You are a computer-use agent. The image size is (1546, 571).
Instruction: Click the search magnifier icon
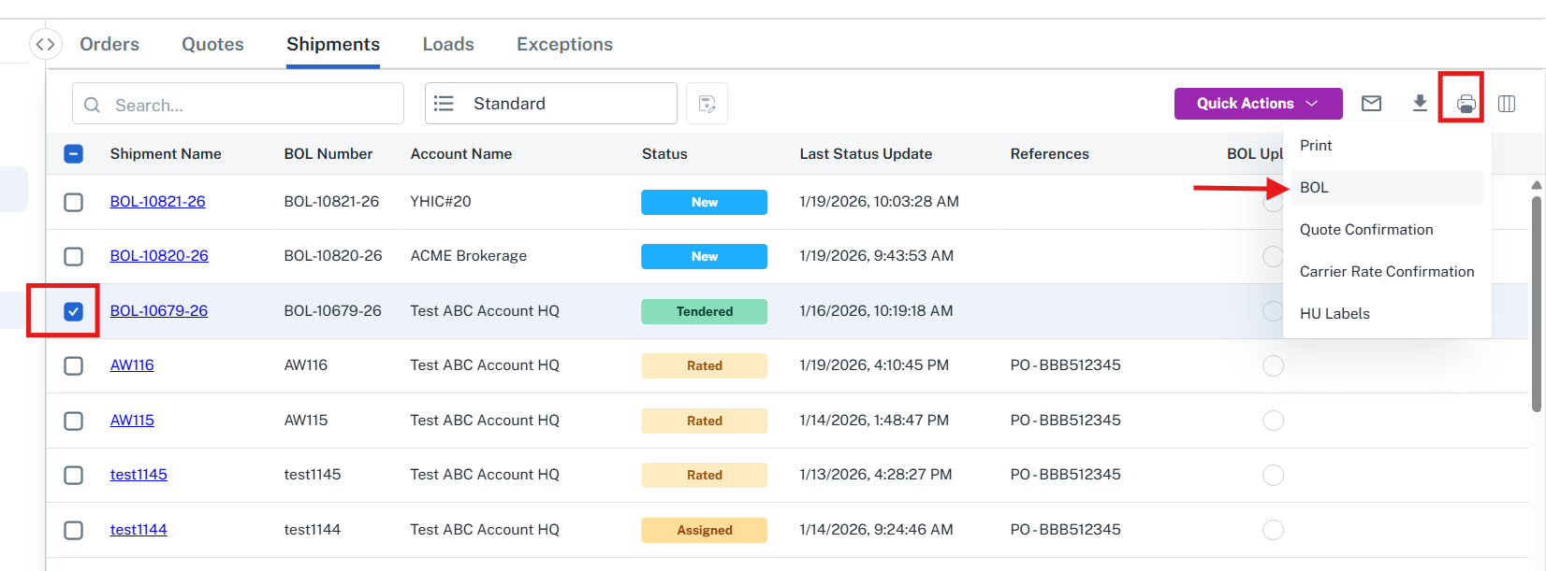tap(93, 105)
